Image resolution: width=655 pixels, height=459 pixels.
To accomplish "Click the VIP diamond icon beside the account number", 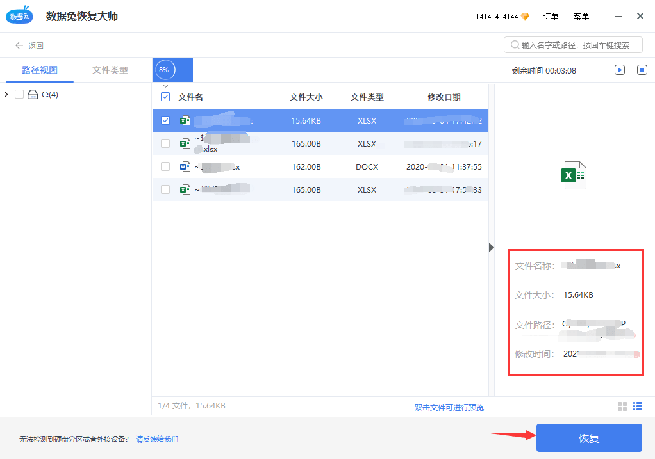I will tap(525, 17).
